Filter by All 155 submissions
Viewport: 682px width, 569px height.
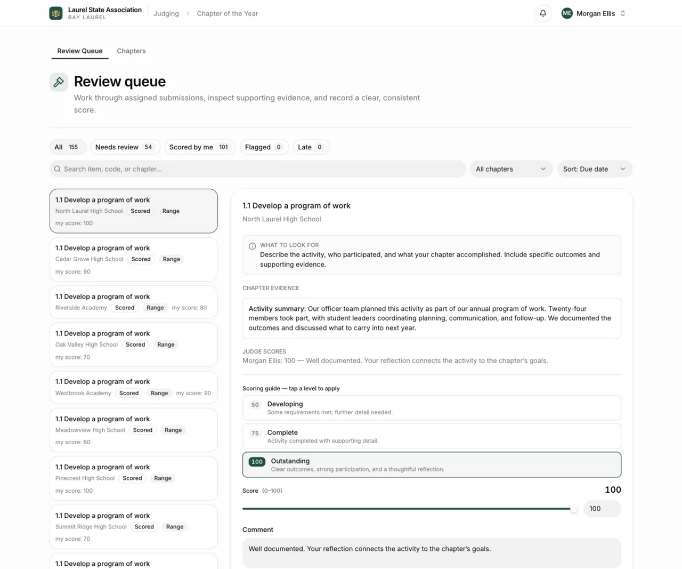pos(67,147)
